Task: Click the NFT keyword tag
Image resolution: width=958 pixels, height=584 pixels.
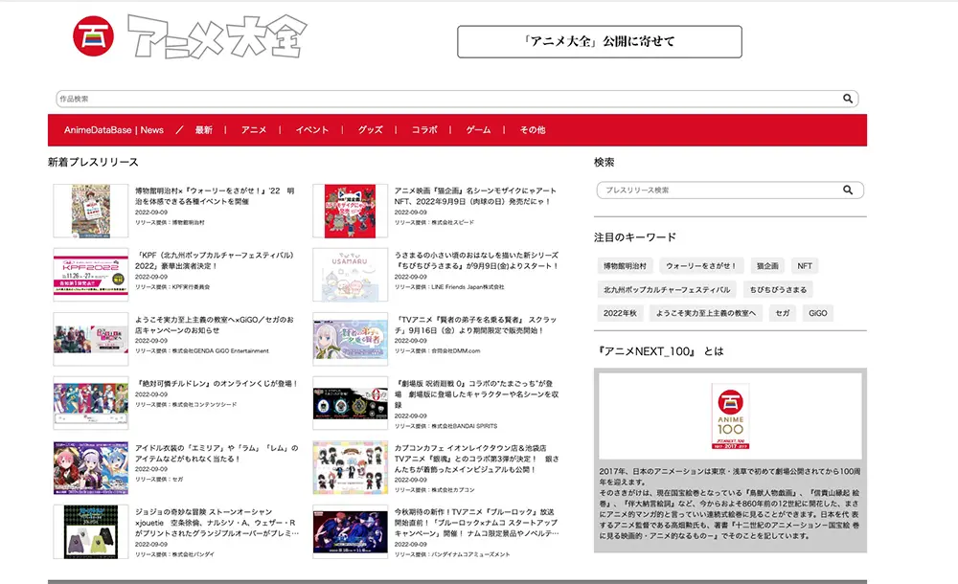Action: (x=805, y=266)
